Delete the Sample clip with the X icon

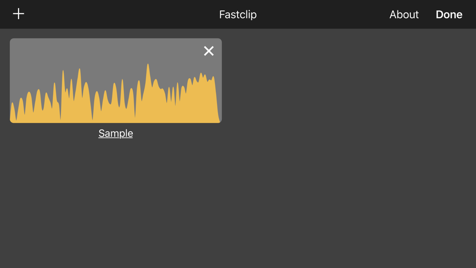pyautogui.click(x=208, y=51)
